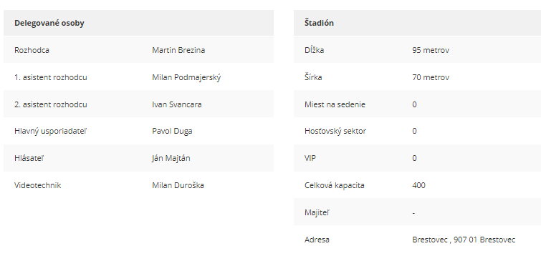The width and height of the screenshot is (541, 261).
Task: Click the Delegované osoby table header
Action: click(x=49, y=23)
